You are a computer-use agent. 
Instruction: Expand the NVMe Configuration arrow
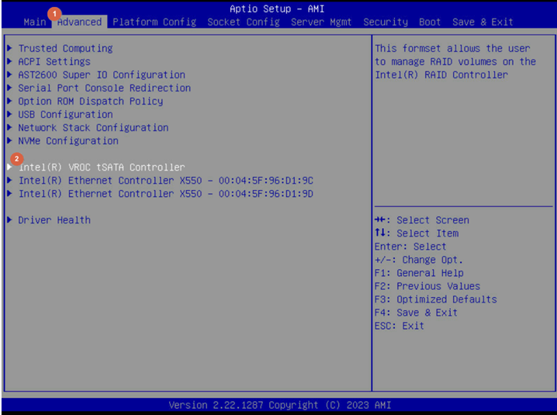coord(9,140)
